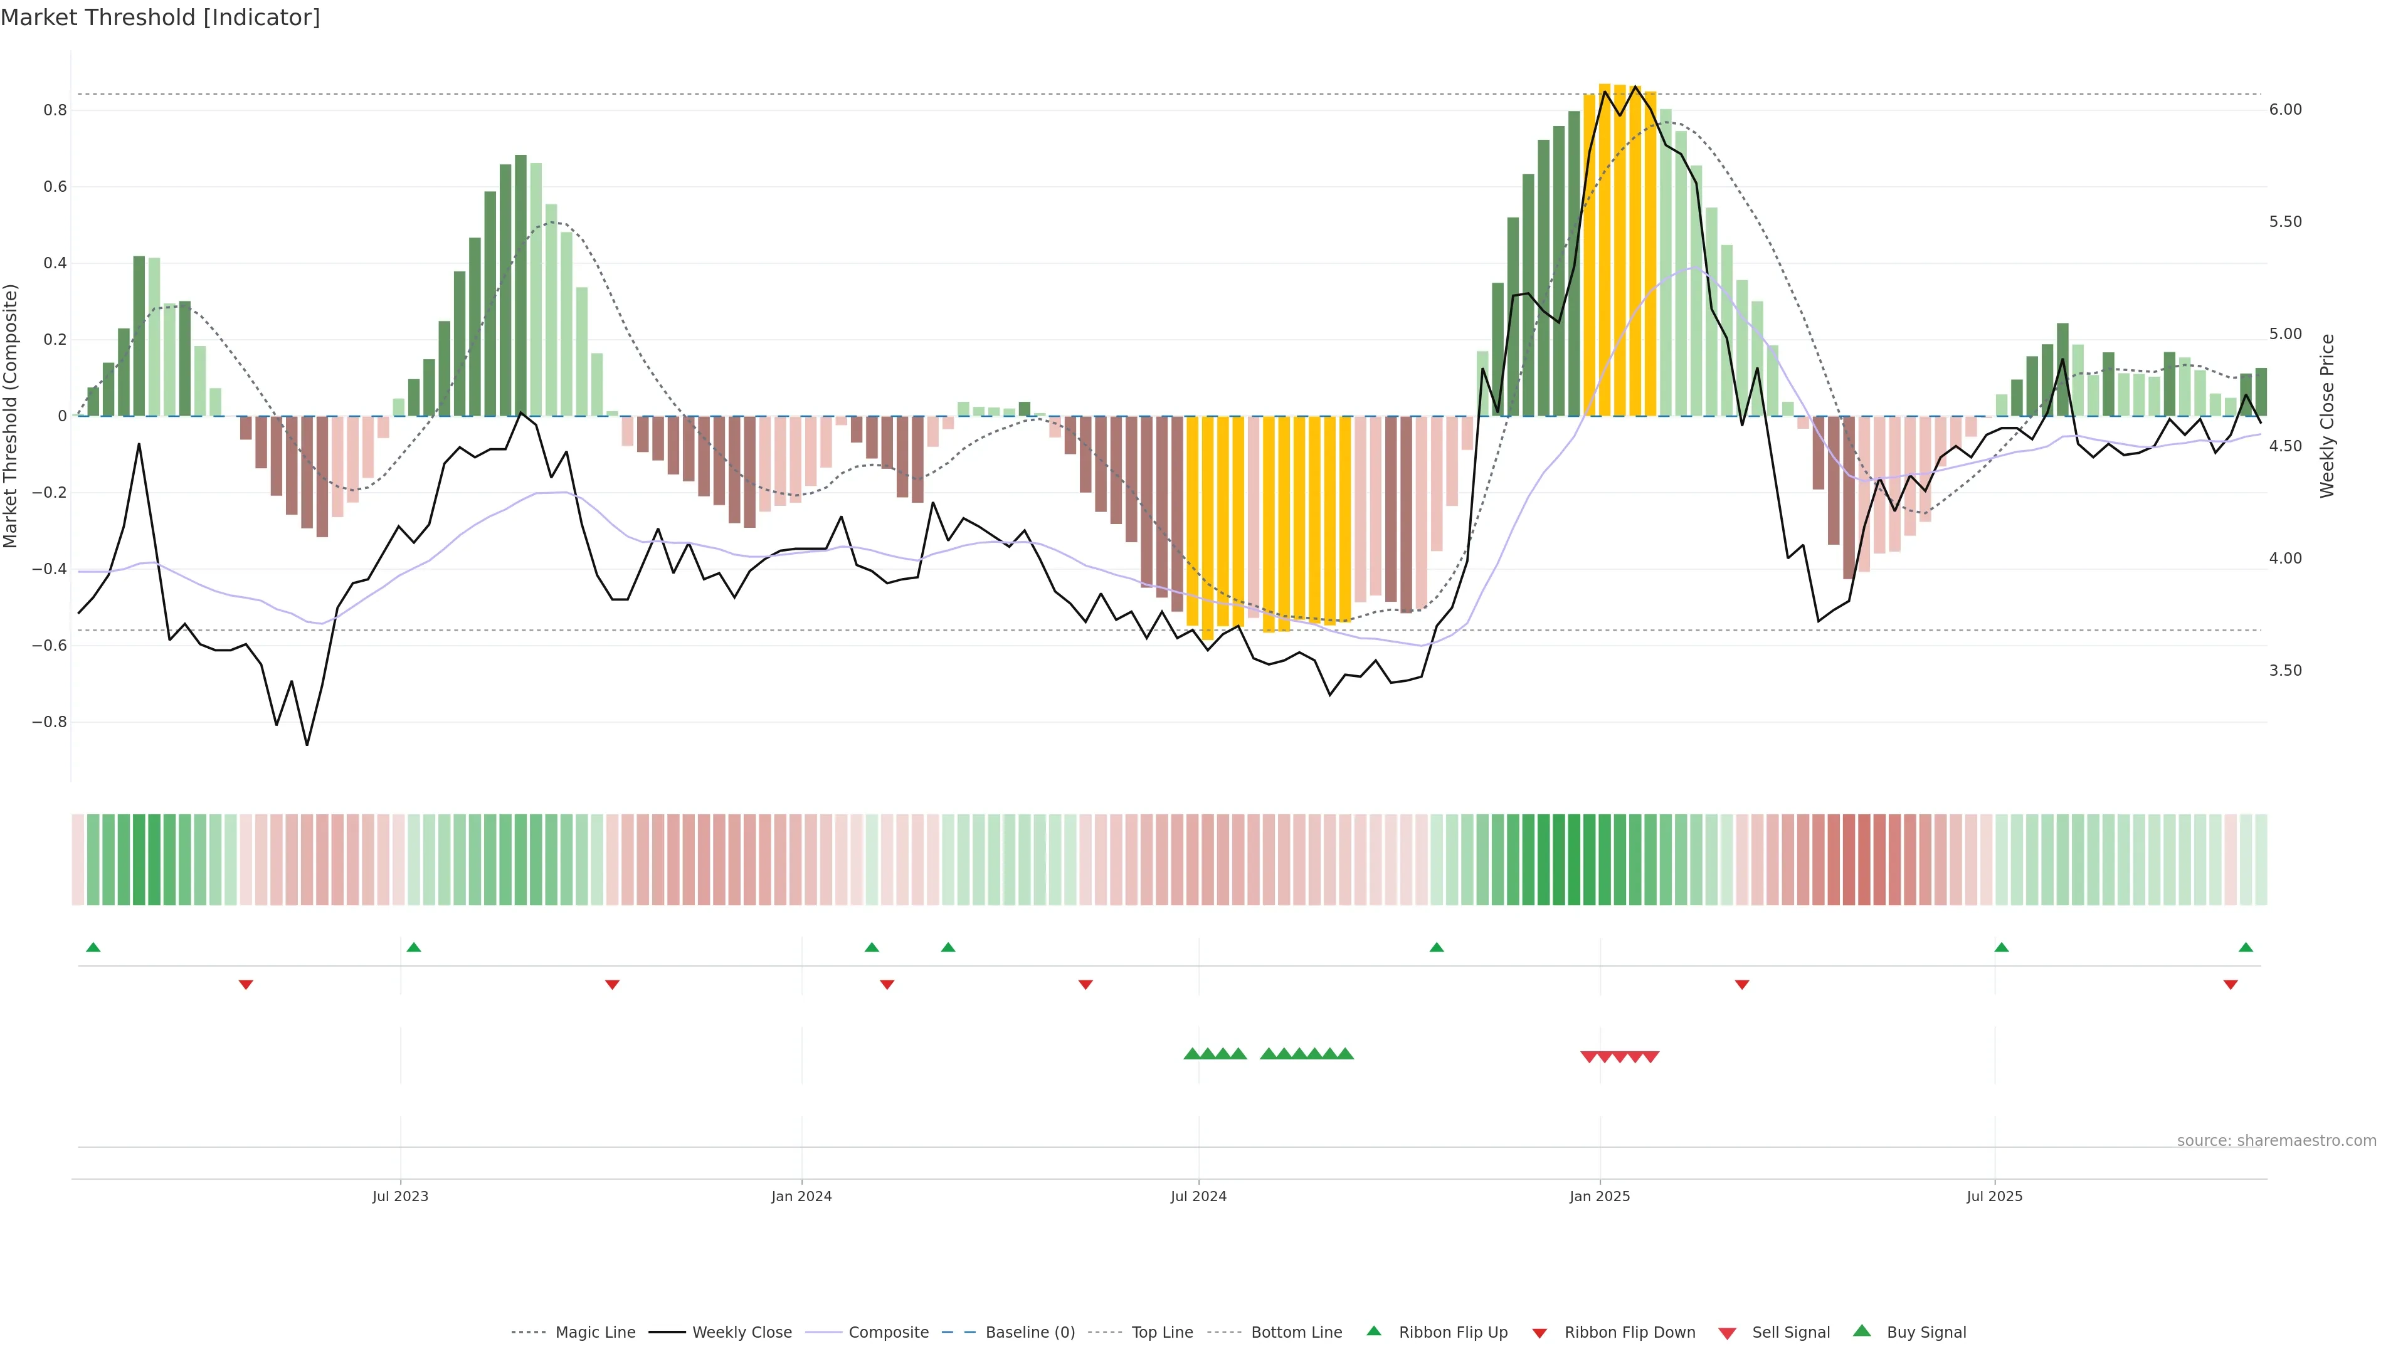Click the Buy Signal legend triangle icon
The width and height of the screenshot is (2408, 1354).
pos(1861,1331)
